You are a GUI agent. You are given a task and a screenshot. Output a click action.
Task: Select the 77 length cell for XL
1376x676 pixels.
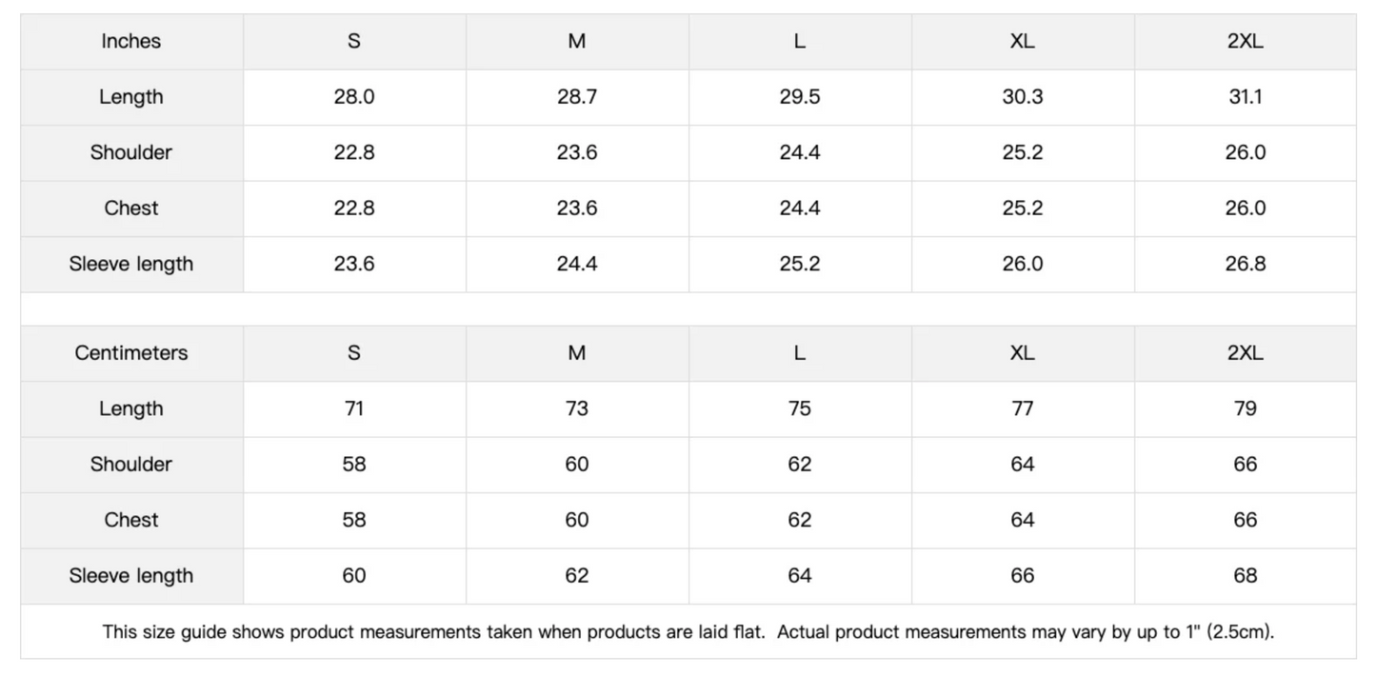(1022, 408)
